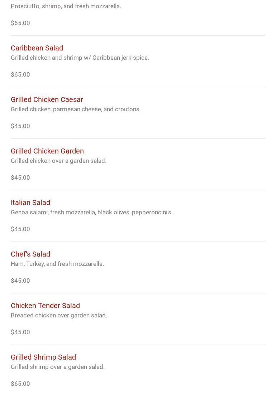Image resolution: width=276 pixels, height=409 pixels.
Task: Select the $45.00 price for Italian Salad
Action: pos(20,229)
